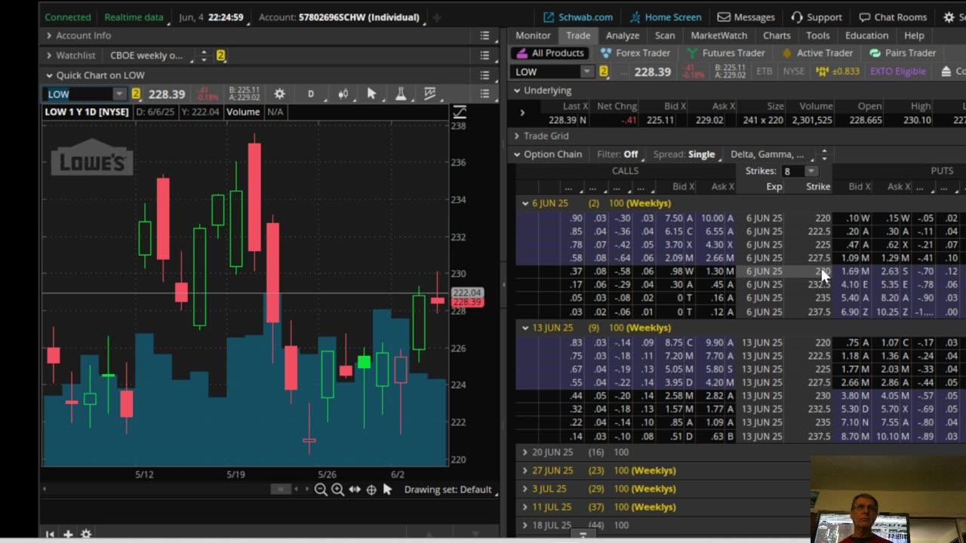Expand the Trade Grid section

[517, 136]
